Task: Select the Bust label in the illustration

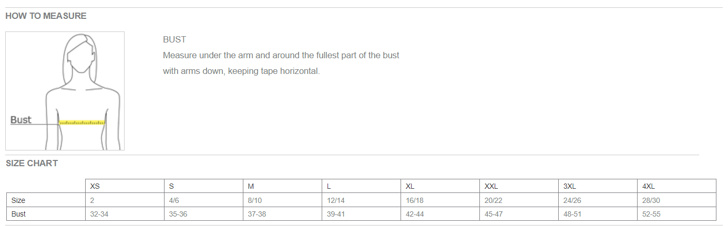Action: click(21, 120)
